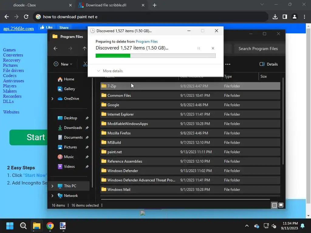Expand the This PC tree node

tap(52, 186)
